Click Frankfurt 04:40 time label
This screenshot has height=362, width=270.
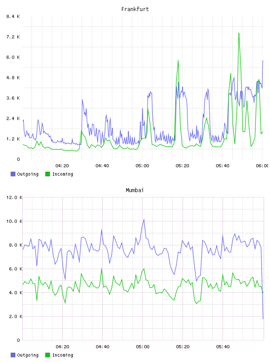pyautogui.click(x=102, y=166)
